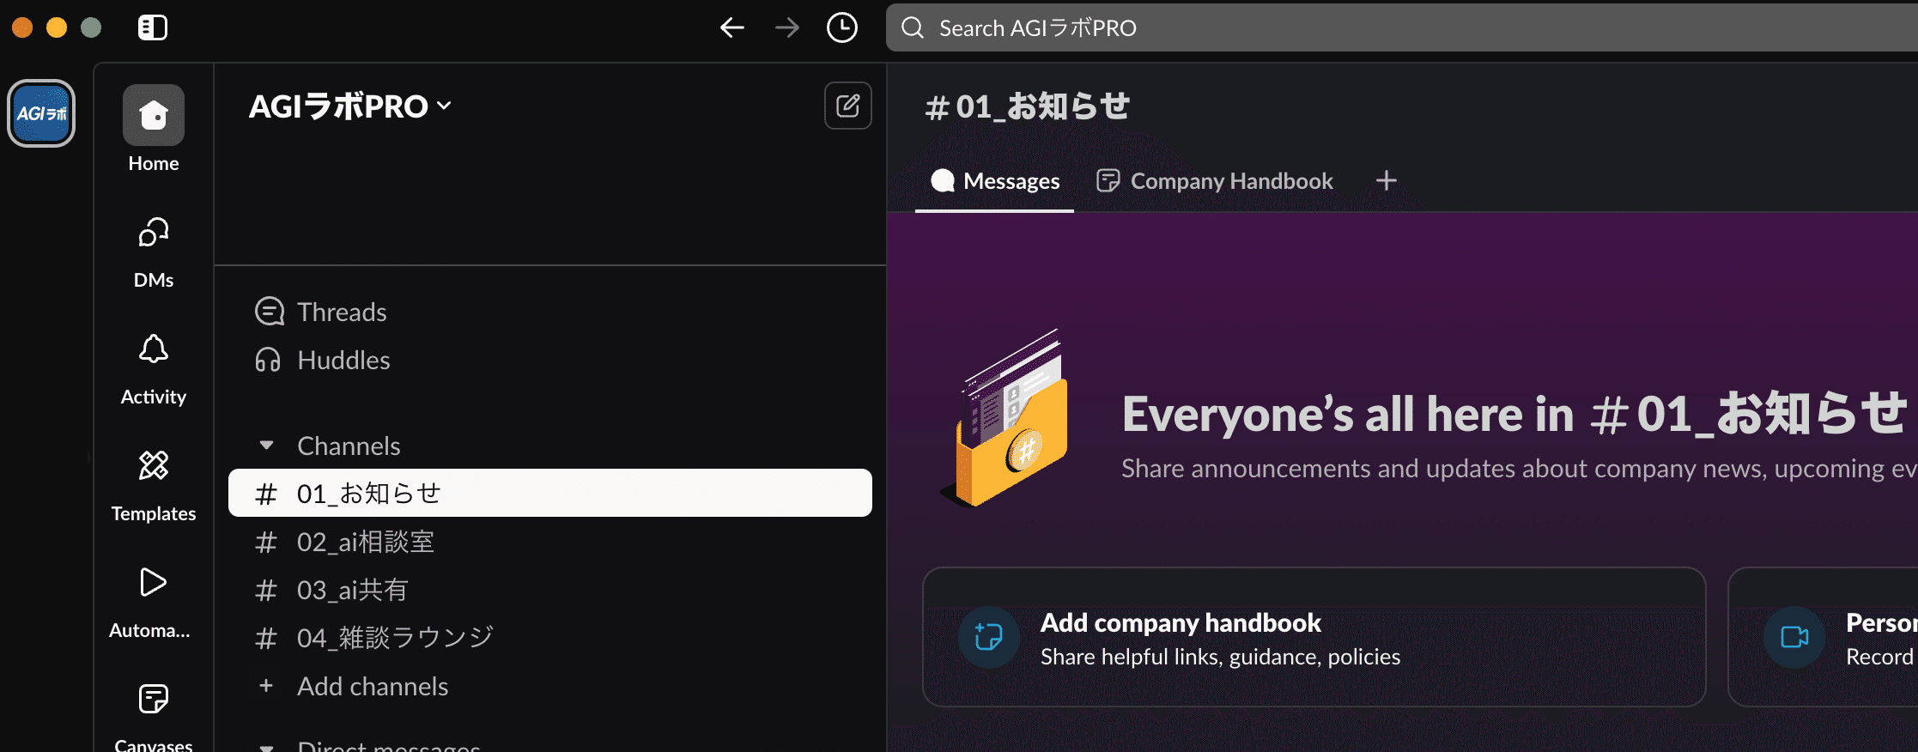Select the AGIラボ workspace icon
This screenshot has height=752, width=1918.
coord(41,113)
